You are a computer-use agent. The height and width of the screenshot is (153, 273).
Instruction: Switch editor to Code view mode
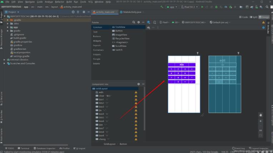tap(244, 17)
